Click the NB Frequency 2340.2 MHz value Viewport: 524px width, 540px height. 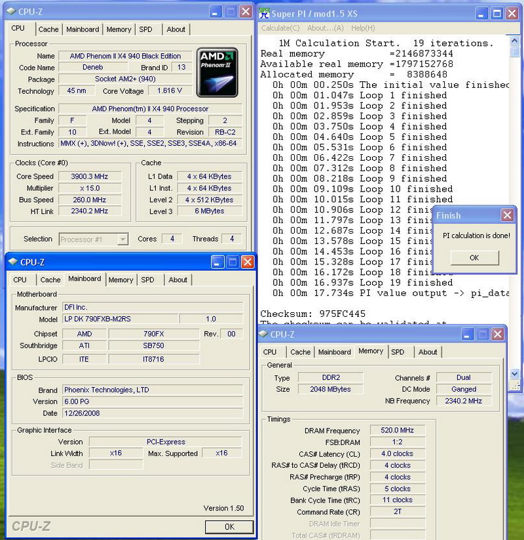tap(464, 401)
